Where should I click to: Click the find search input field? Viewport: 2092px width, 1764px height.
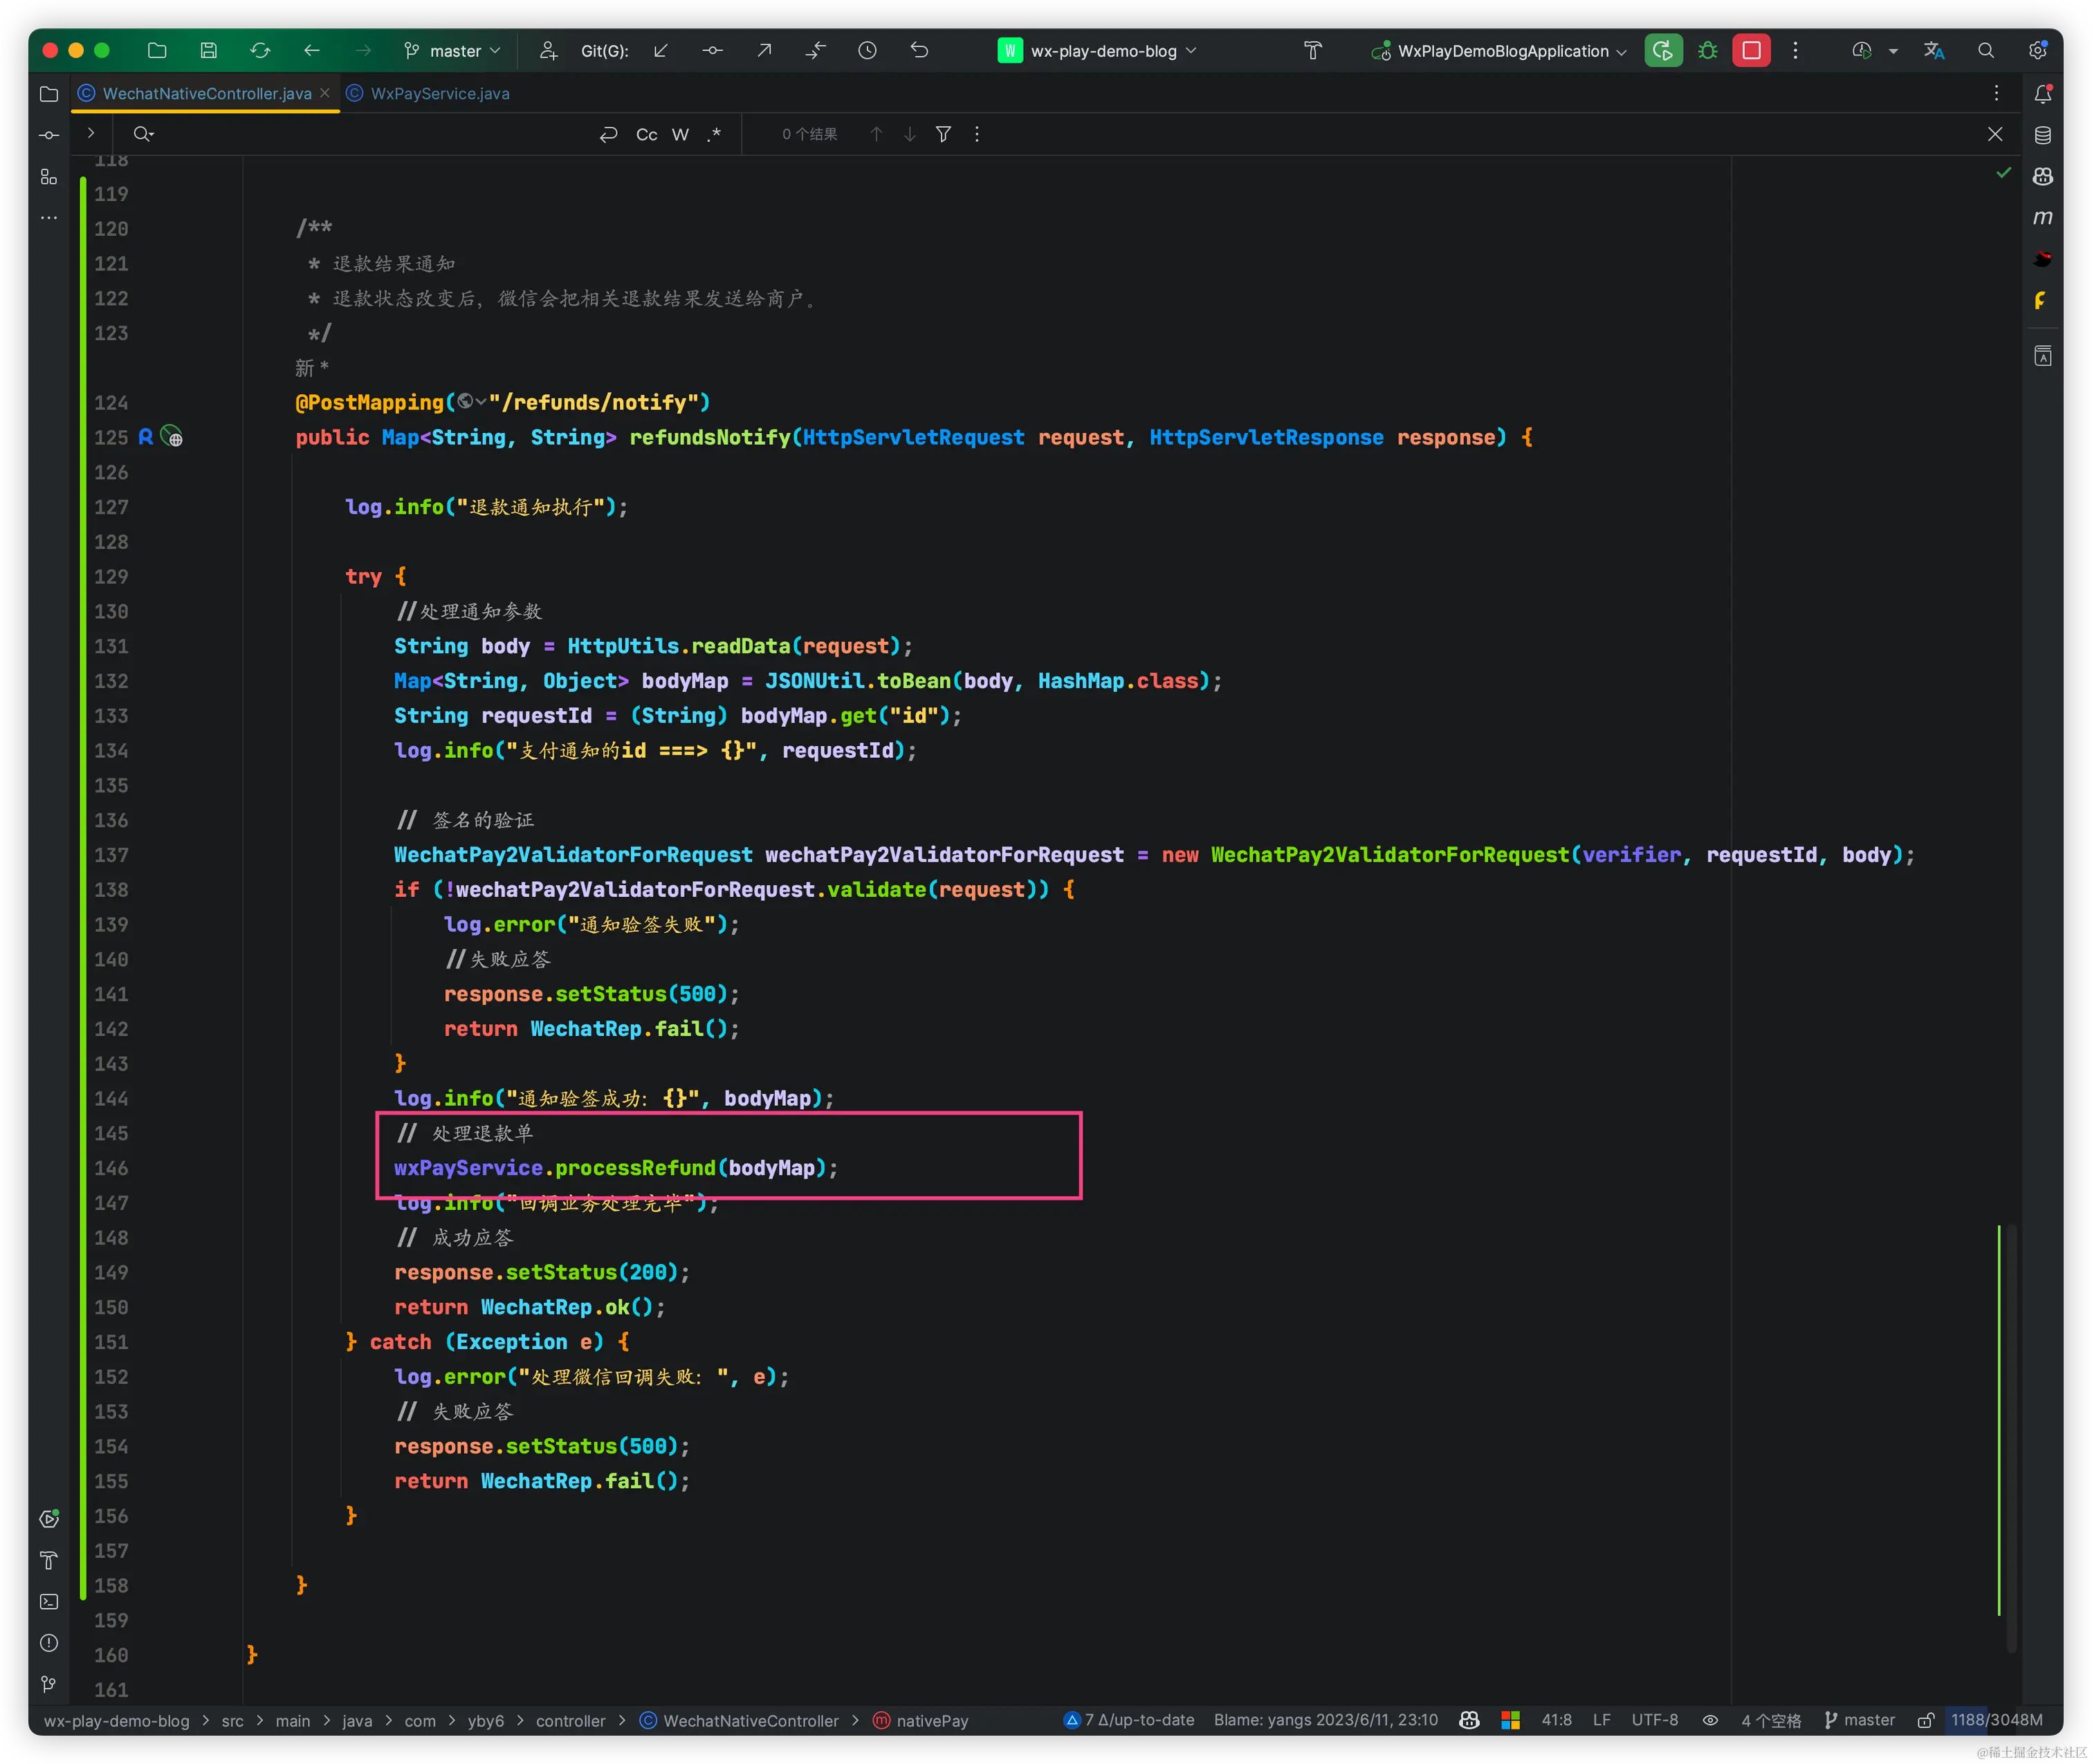(x=370, y=134)
